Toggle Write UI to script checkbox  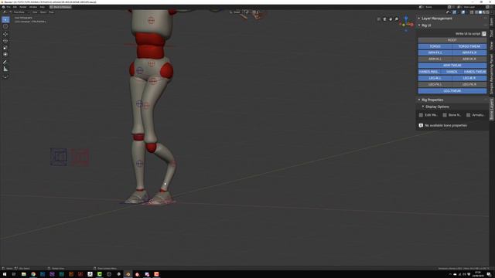coord(484,34)
